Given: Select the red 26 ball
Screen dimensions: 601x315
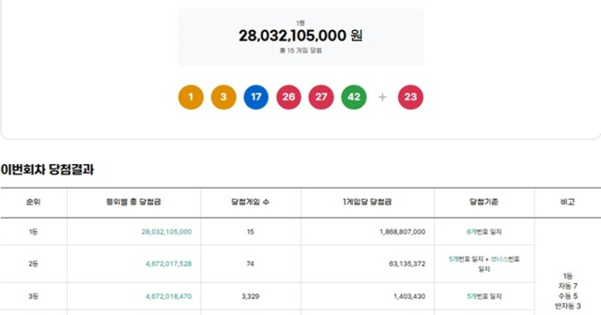Looking at the screenshot, I should 288,97.
